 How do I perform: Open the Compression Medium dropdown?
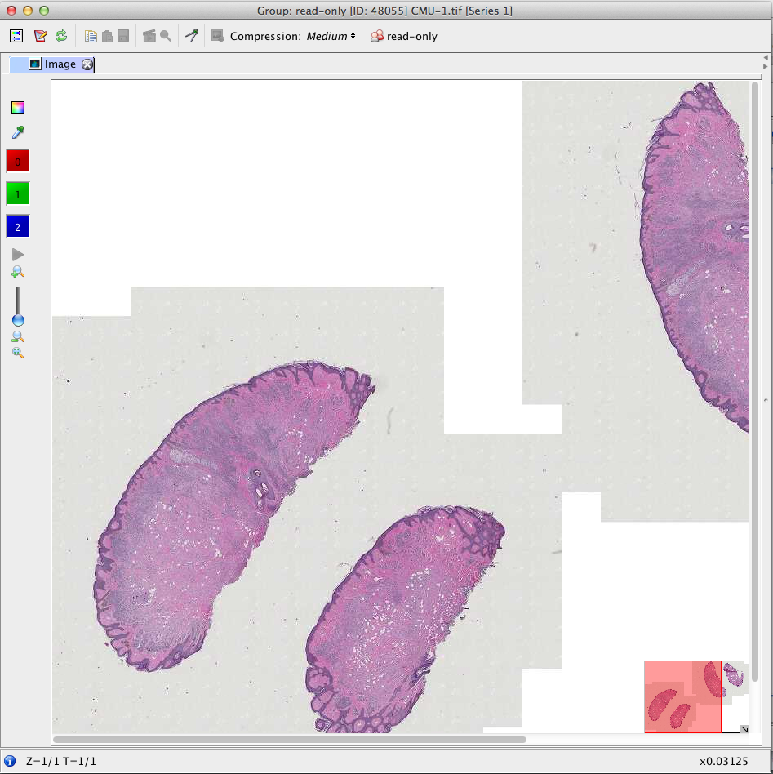click(x=331, y=36)
